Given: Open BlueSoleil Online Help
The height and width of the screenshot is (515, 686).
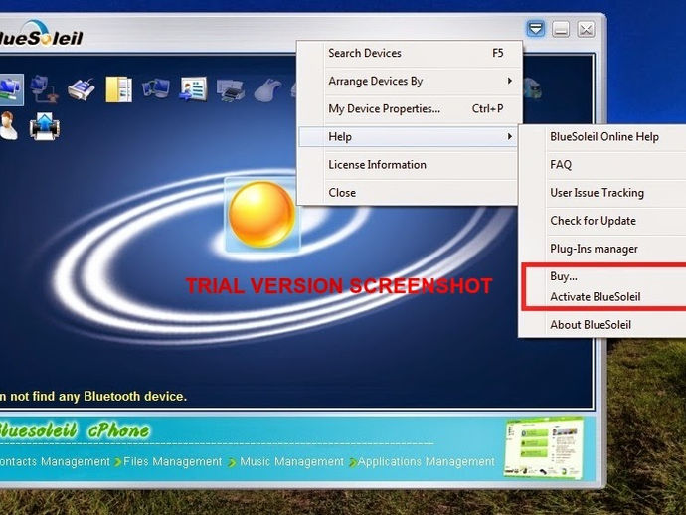Looking at the screenshot, I should (x=604, y=137).
